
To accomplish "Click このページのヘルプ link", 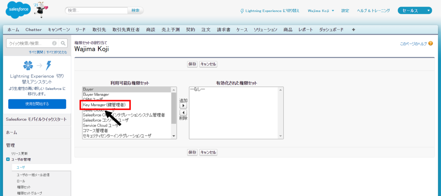I will pyautogui.click(x=413, y=44).
